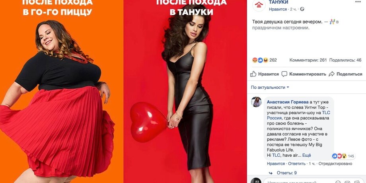
Task: Open Анастасия Горяева's profile name link
Action: pyautogui.click(x=287, y=102)
